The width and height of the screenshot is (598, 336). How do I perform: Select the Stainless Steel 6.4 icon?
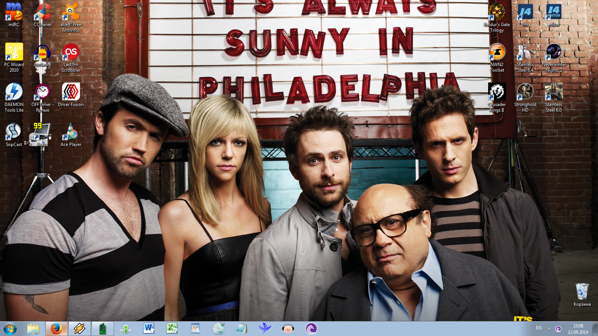coord(525,57)
